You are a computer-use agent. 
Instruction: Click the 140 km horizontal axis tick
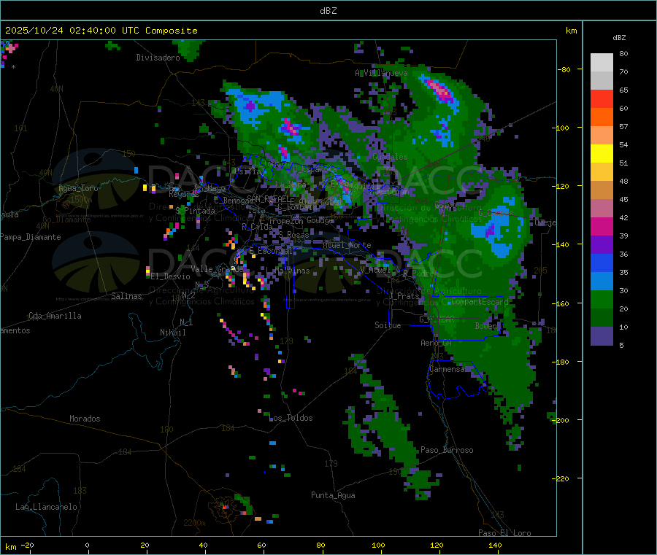pyautogui.click(x=495, y=545)
